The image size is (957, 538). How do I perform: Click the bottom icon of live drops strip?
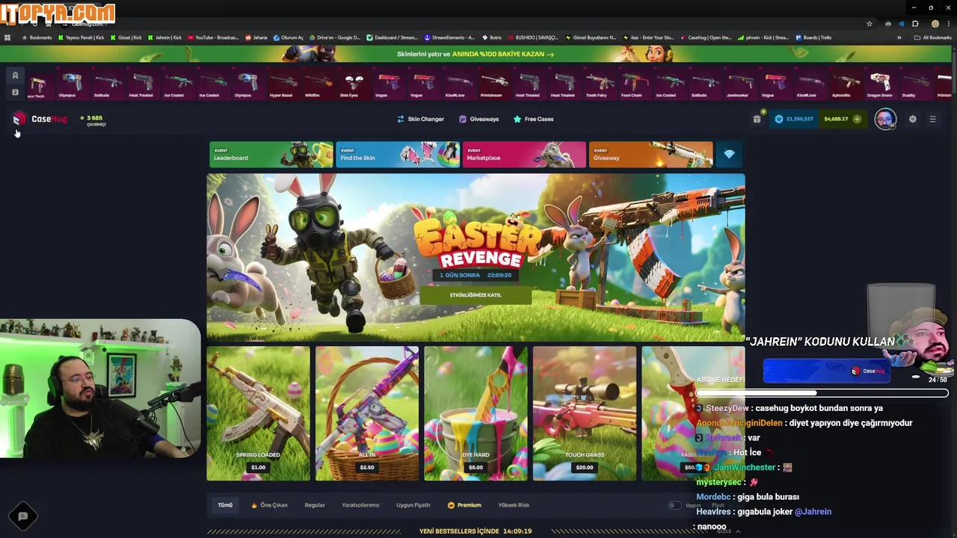(15, 92)
